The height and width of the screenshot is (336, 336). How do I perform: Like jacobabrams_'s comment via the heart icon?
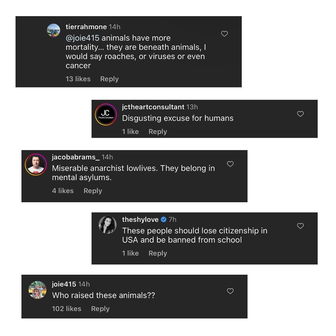click(230, 164)
